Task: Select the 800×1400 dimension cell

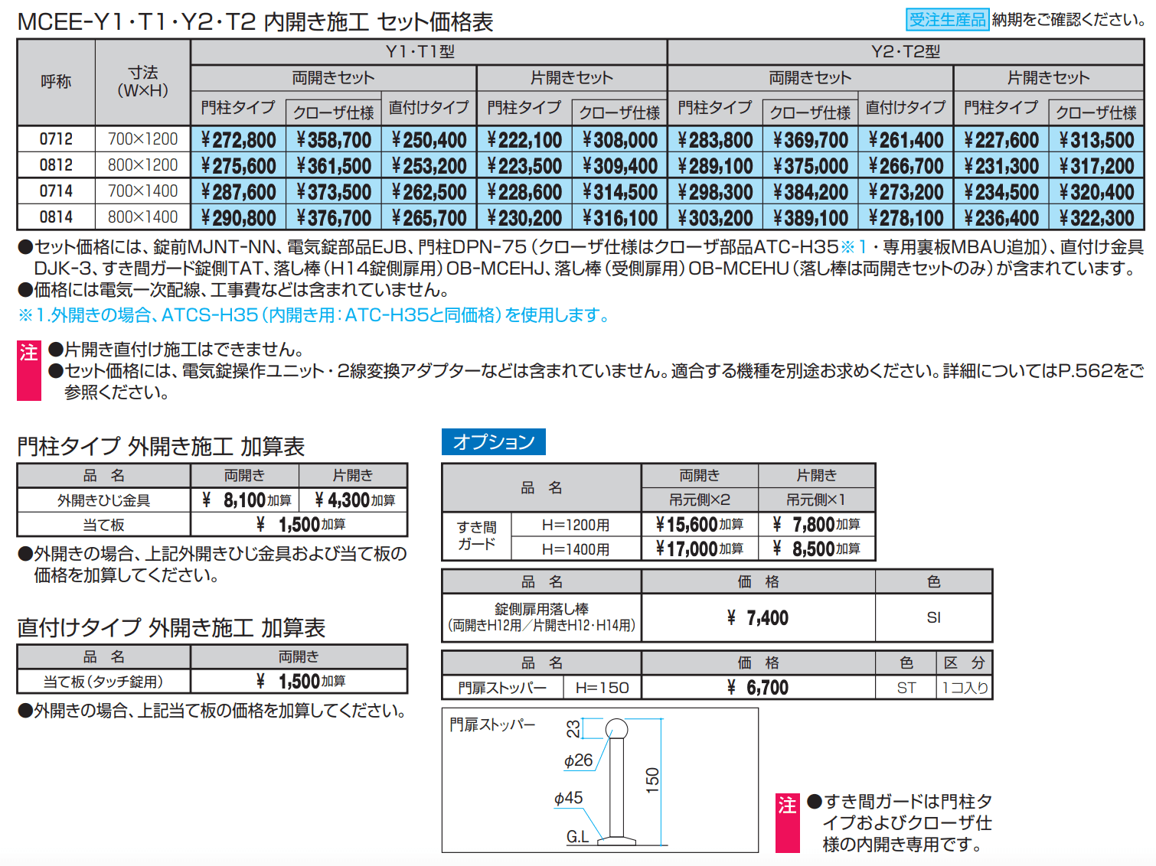Action: [142, 217]
